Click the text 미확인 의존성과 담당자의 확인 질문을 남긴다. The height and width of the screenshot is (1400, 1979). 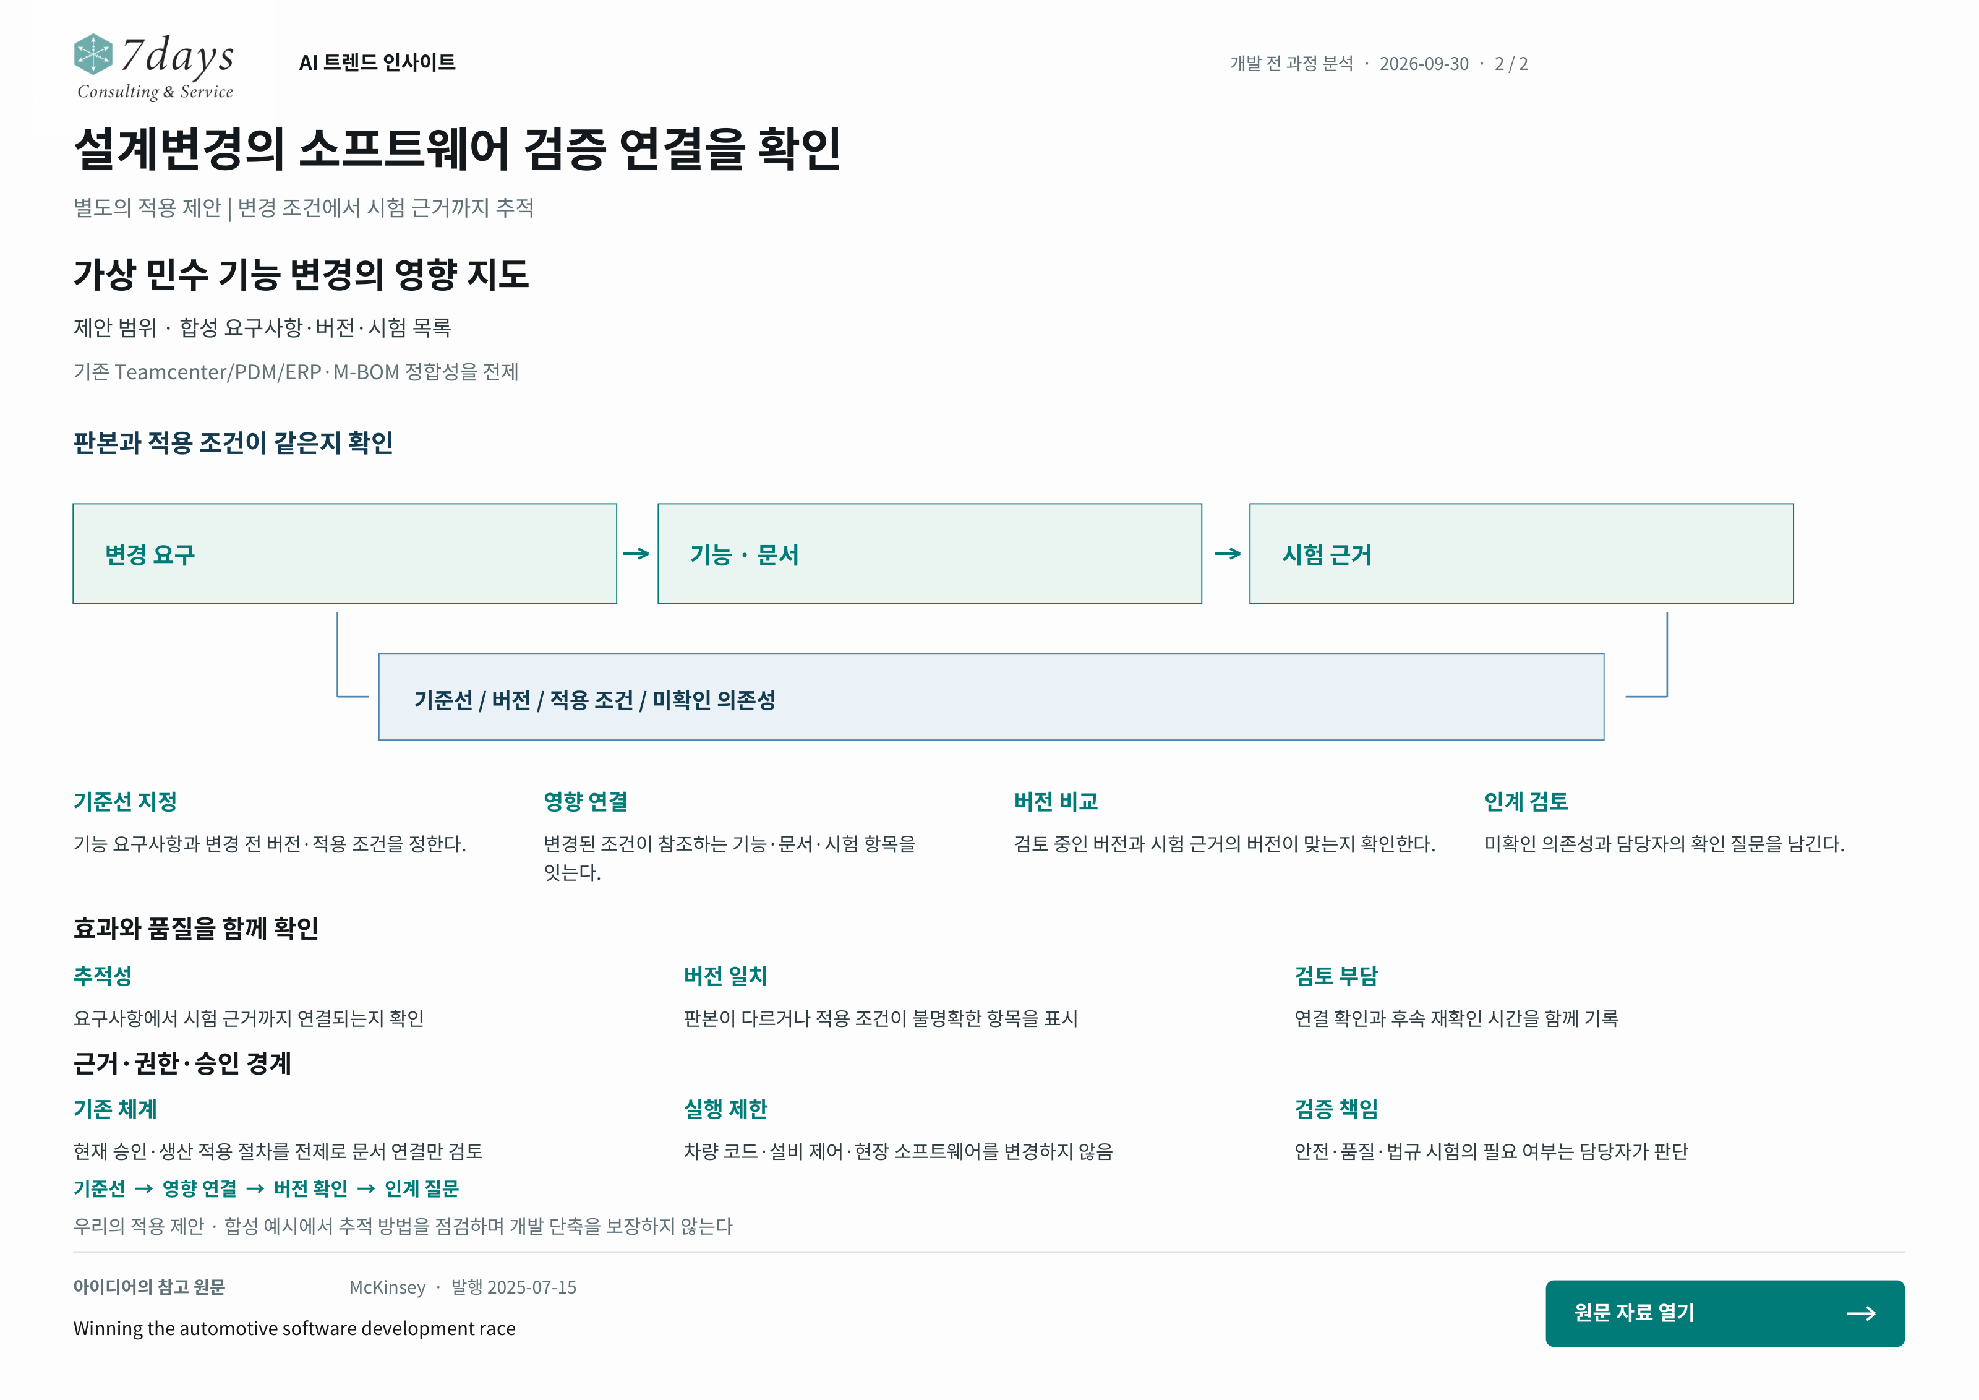point(1664,844)
